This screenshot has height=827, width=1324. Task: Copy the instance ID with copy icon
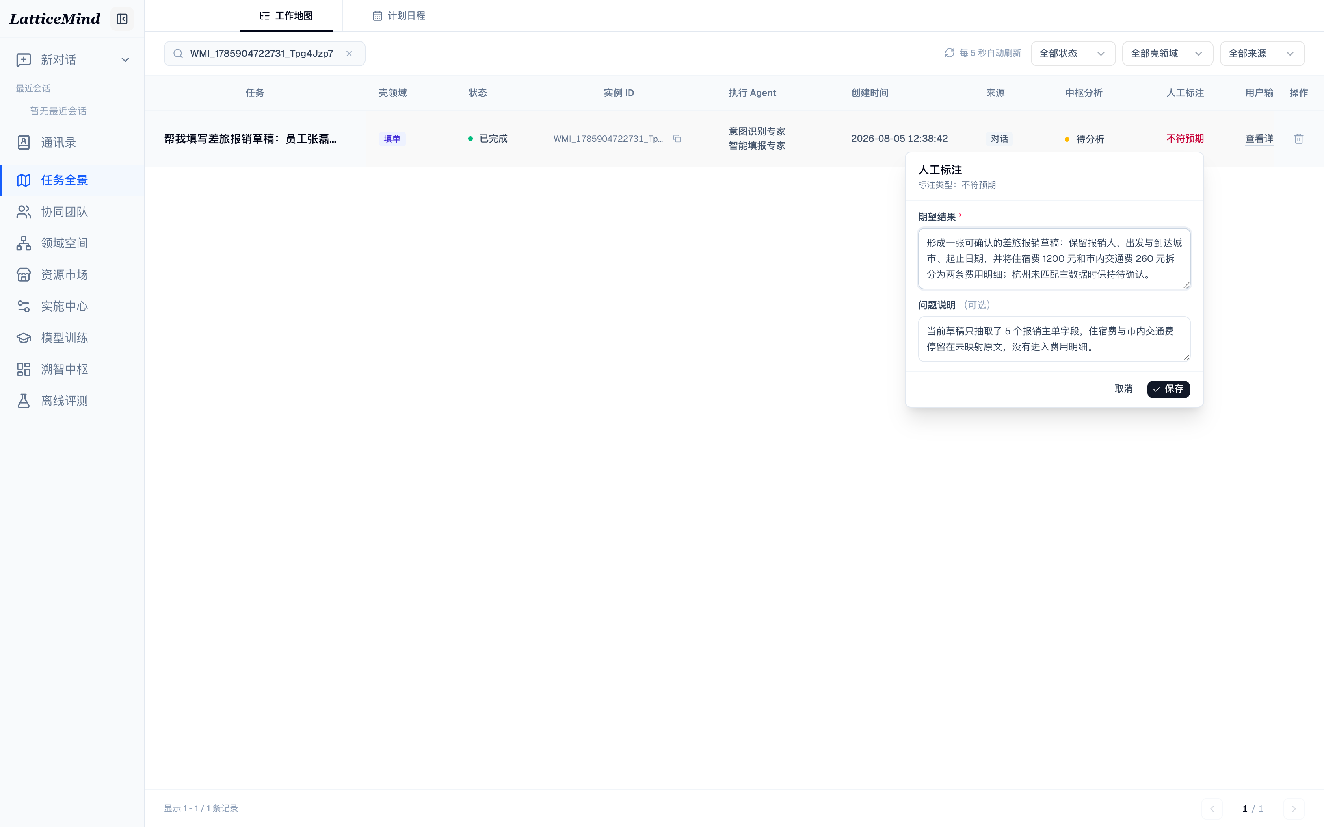pos(677,139)
